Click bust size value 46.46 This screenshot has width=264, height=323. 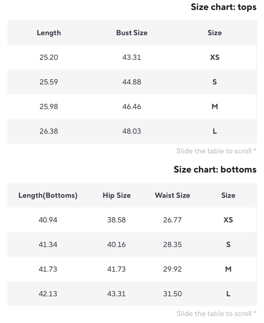(x=132, y=106)
